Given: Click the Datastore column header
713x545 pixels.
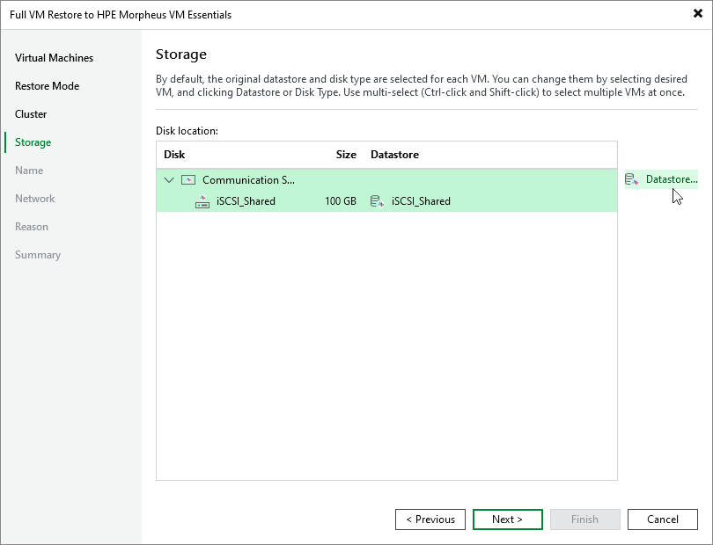Looking at the screenshot, I should [x=394, y=155].
